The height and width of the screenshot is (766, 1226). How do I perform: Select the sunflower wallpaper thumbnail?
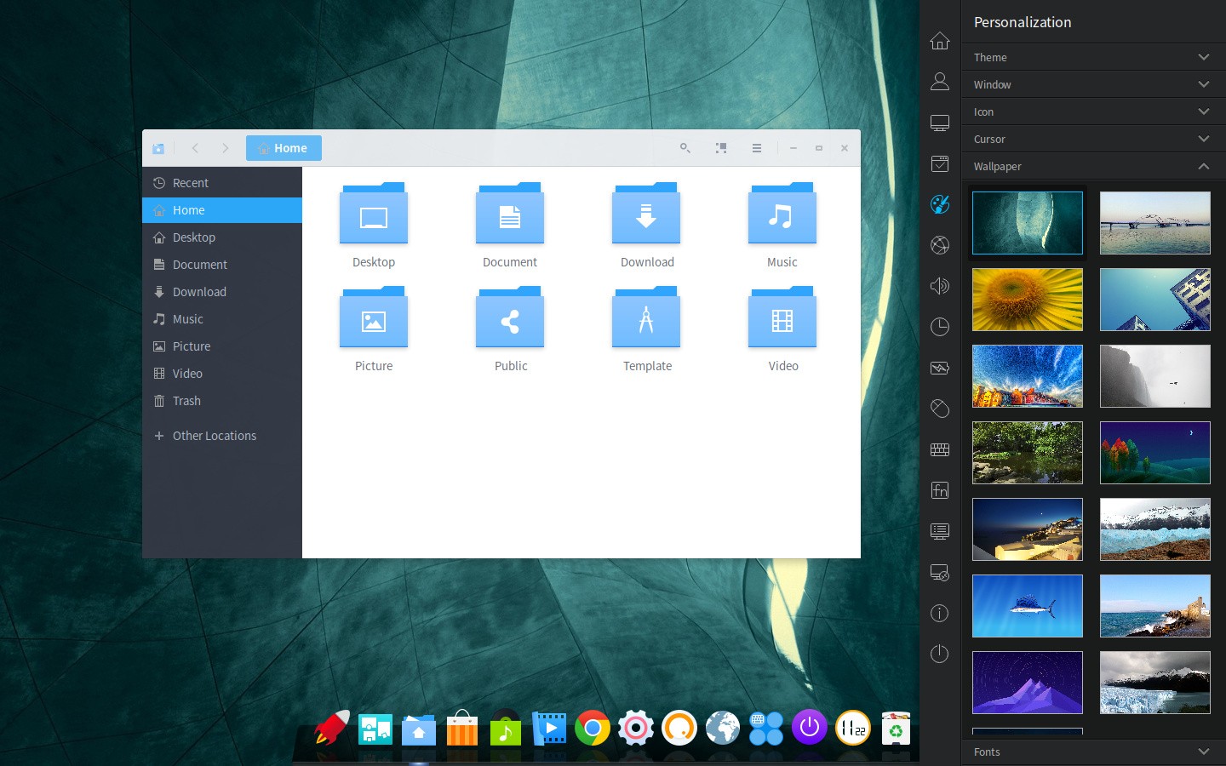pyautogui.click(x=1028, y=300)
